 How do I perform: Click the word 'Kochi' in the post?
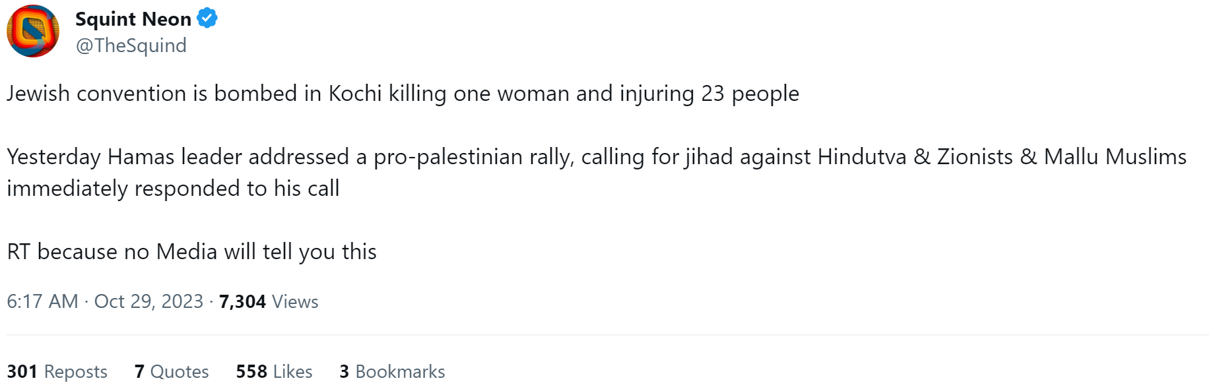[355, 94]
